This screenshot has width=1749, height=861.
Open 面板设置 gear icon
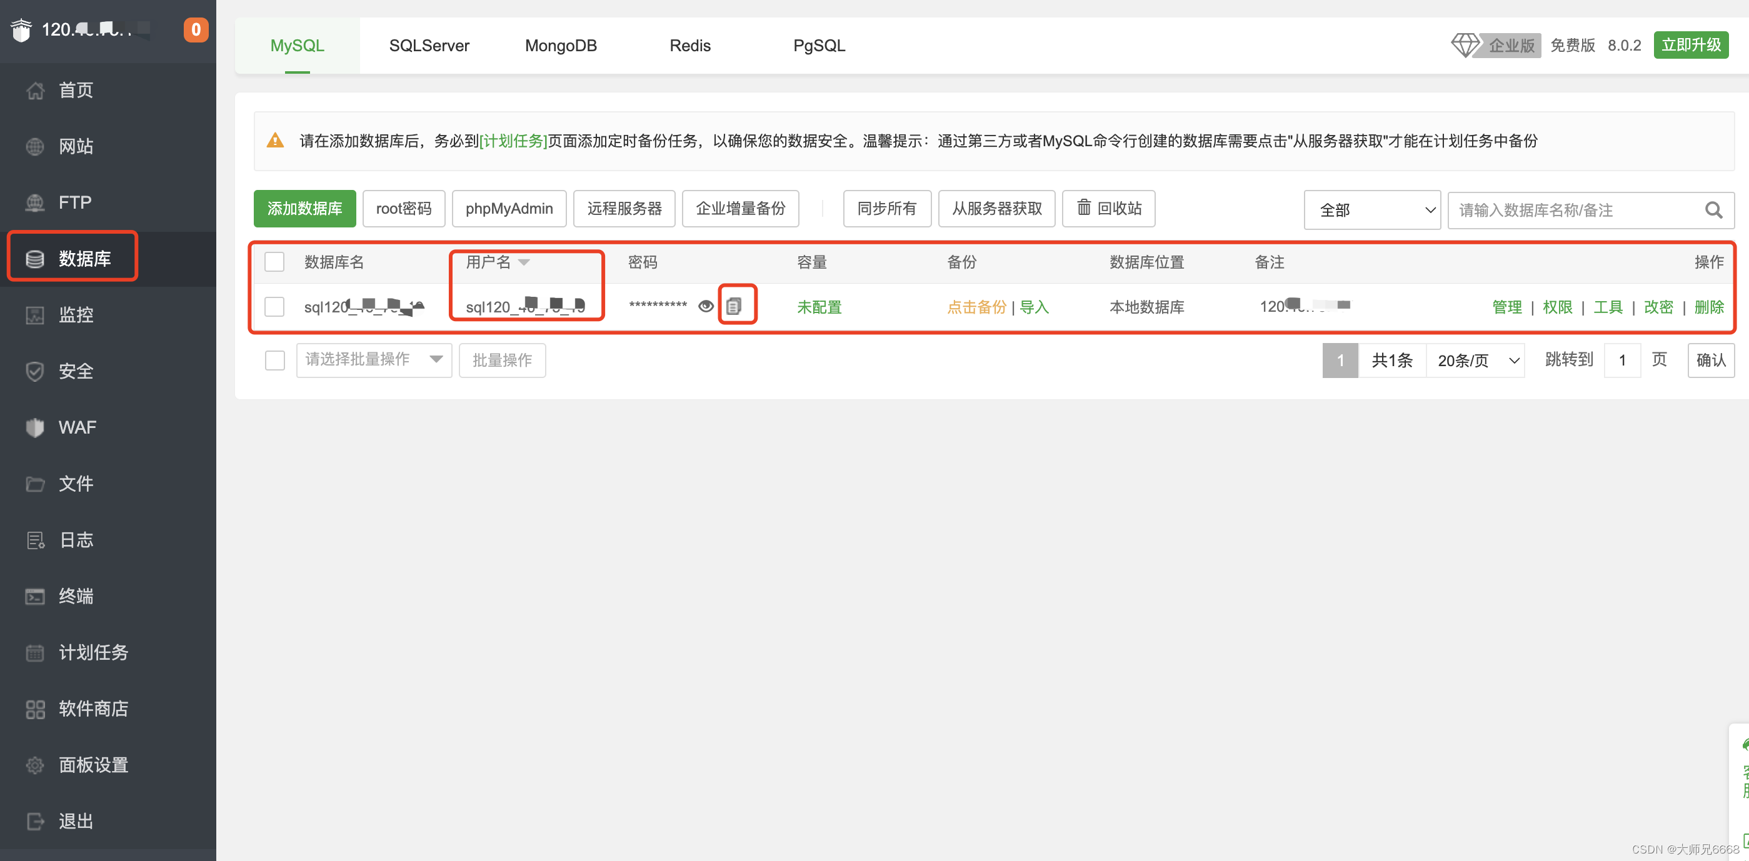point(34,765)
